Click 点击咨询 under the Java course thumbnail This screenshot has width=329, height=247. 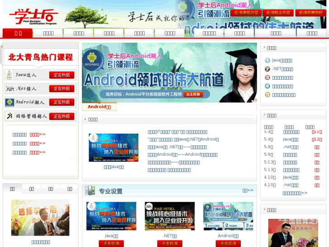click(x=111, y=243)
